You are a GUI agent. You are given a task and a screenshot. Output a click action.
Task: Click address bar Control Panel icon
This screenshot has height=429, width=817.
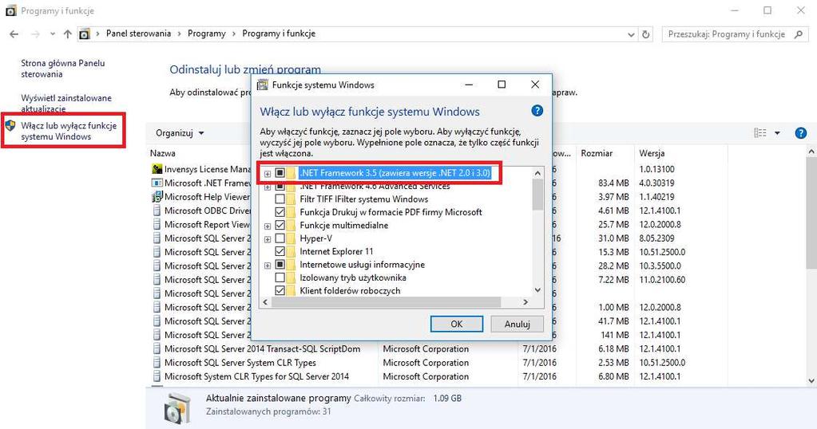coord(85,34)
